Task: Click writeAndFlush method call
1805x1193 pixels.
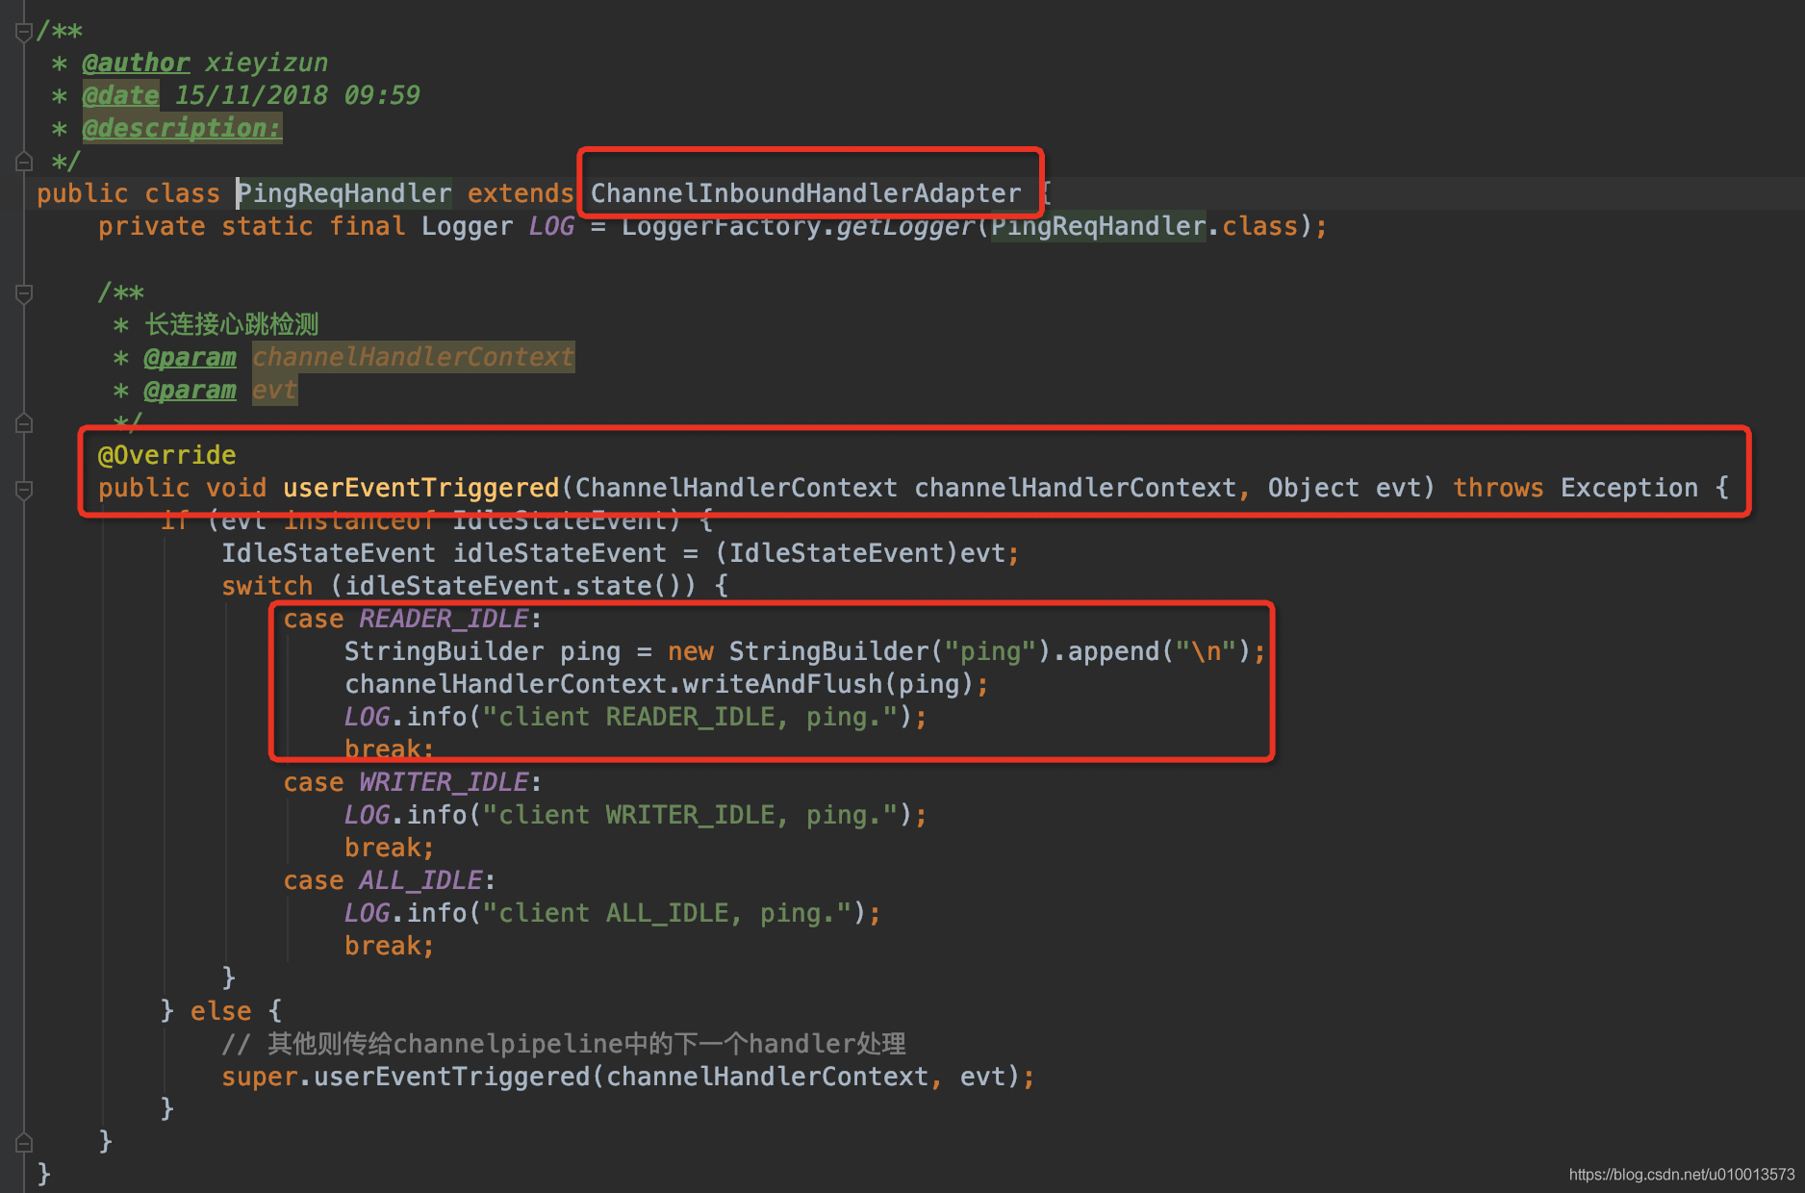Action: coord(782,685)
